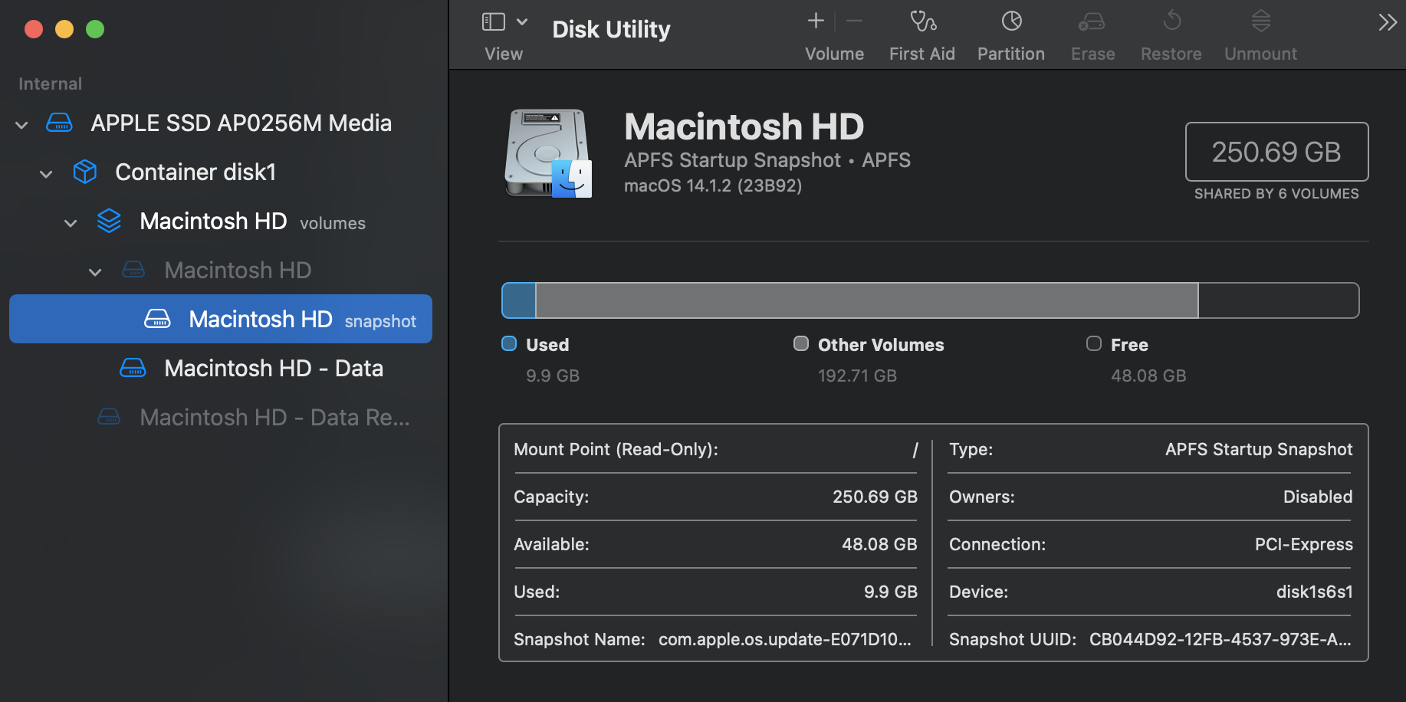Click the Capacity 250.69 GB row
This screenshot has height=702, width=1406.
click(715, 497)
